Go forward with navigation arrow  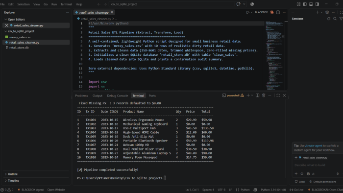105,4
